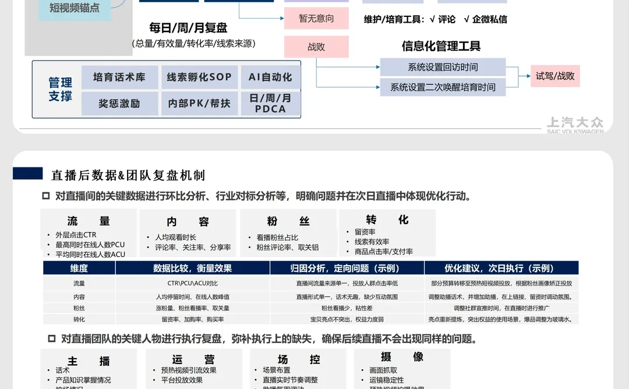Image resolution: width=629 pixels, height=389 pixels.
Task: Select the 维度 column header
Action: click(79, 268)
